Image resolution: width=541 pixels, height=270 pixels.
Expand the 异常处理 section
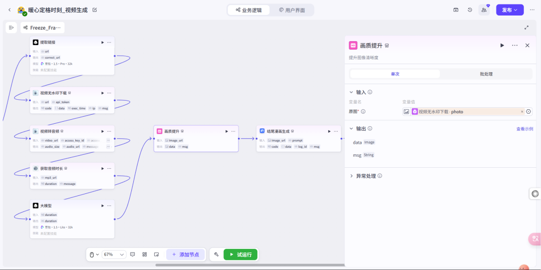351,176
